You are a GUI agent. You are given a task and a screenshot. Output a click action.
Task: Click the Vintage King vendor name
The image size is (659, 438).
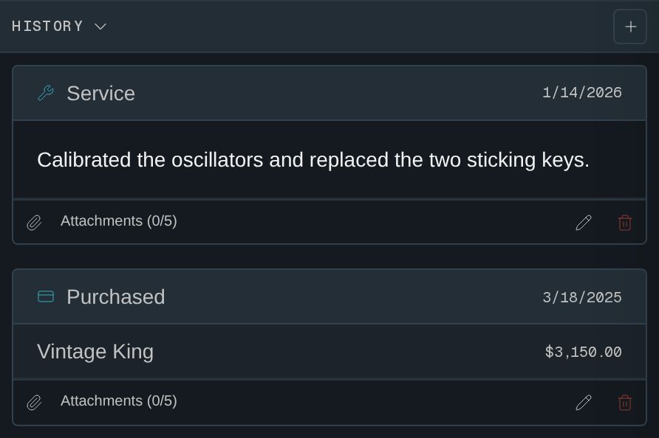click(x=95, y=352)
